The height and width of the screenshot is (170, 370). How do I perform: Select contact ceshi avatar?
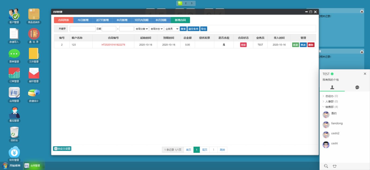click(x=326, y=145)
